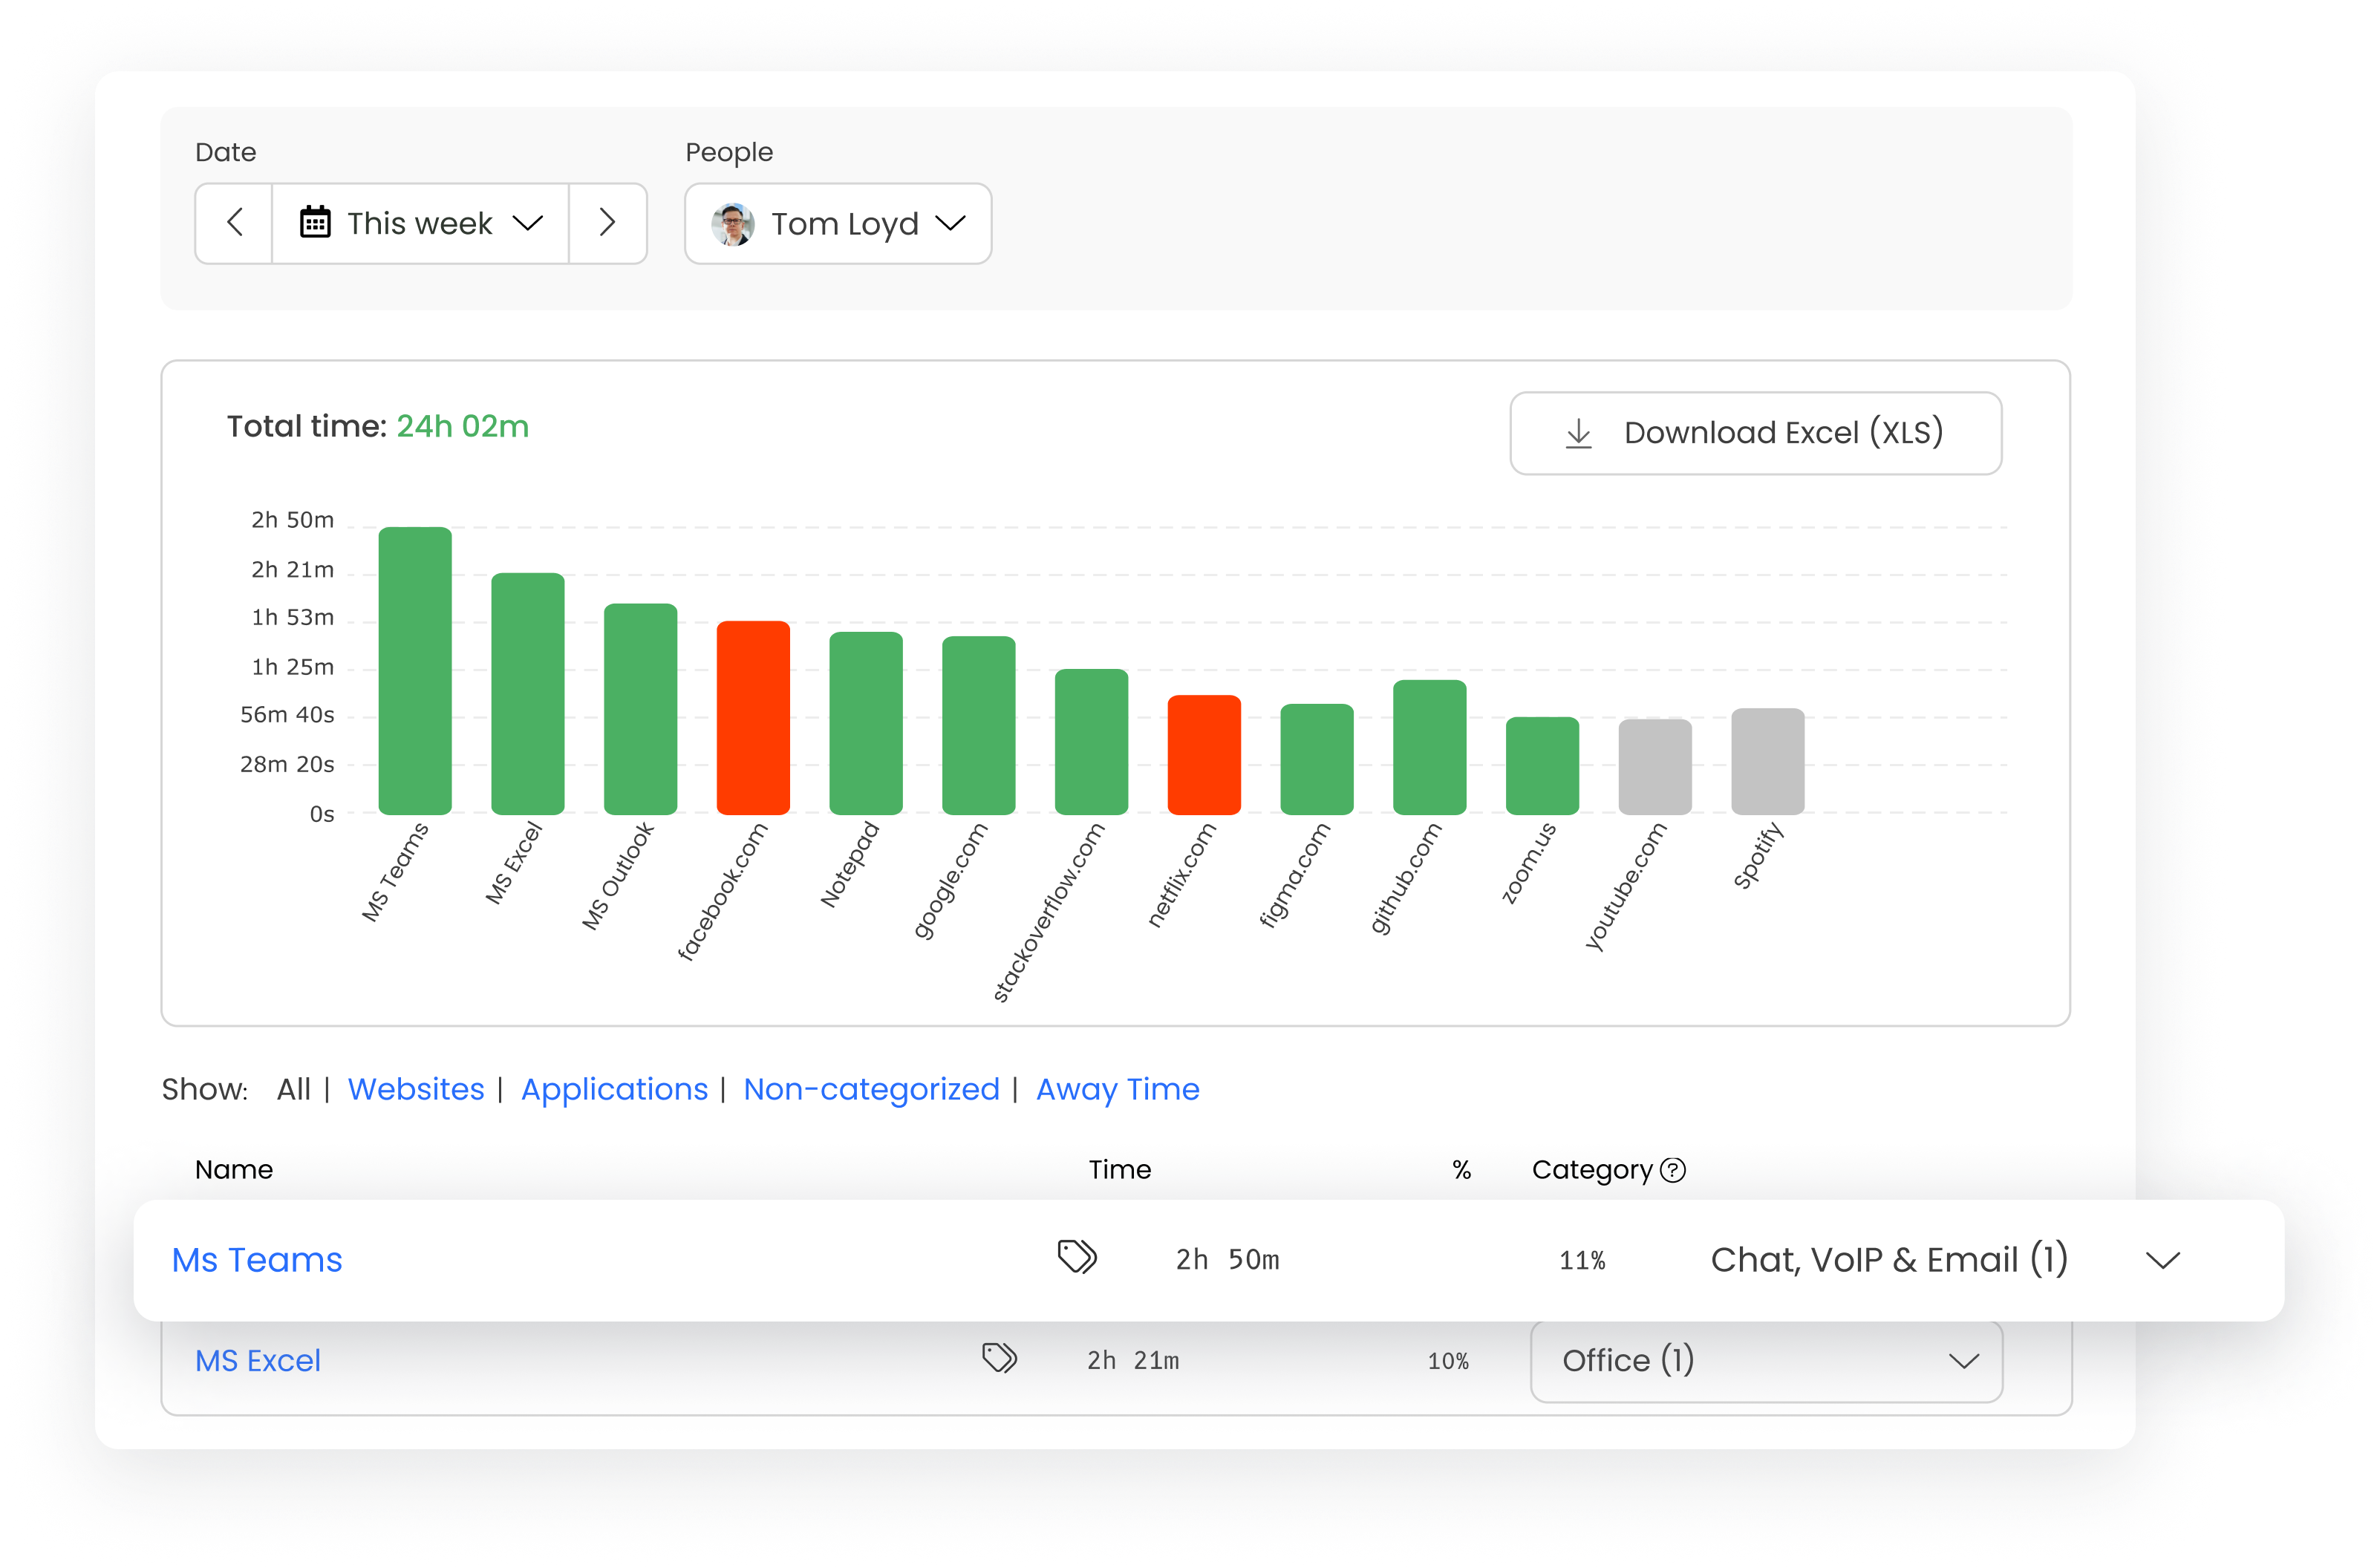Screen dimensions: 2380x1568
Task: Click the Total time 24h 02m value
Action: coord(462,426)
